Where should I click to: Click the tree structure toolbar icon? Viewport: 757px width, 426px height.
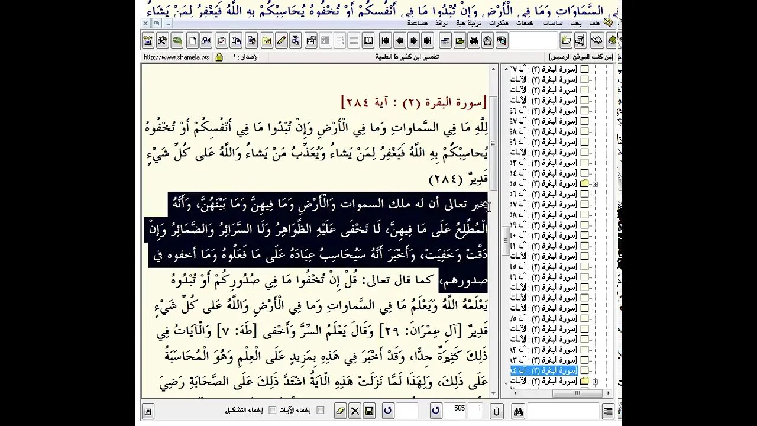point(580,41)
